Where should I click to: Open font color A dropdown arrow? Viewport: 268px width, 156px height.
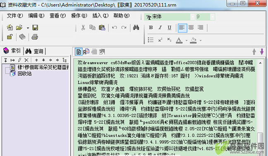187,41
